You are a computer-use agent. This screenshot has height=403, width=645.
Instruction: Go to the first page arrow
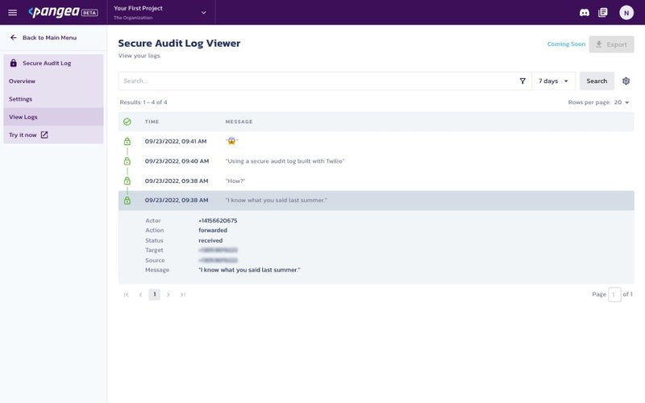tap(127, 295)
